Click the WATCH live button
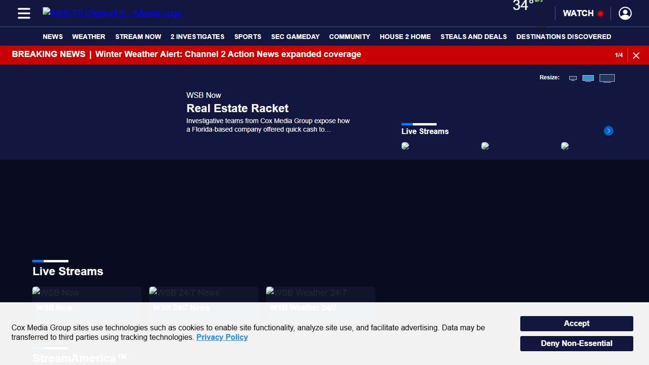Screen dimensions: 649x365 (582, 13)
